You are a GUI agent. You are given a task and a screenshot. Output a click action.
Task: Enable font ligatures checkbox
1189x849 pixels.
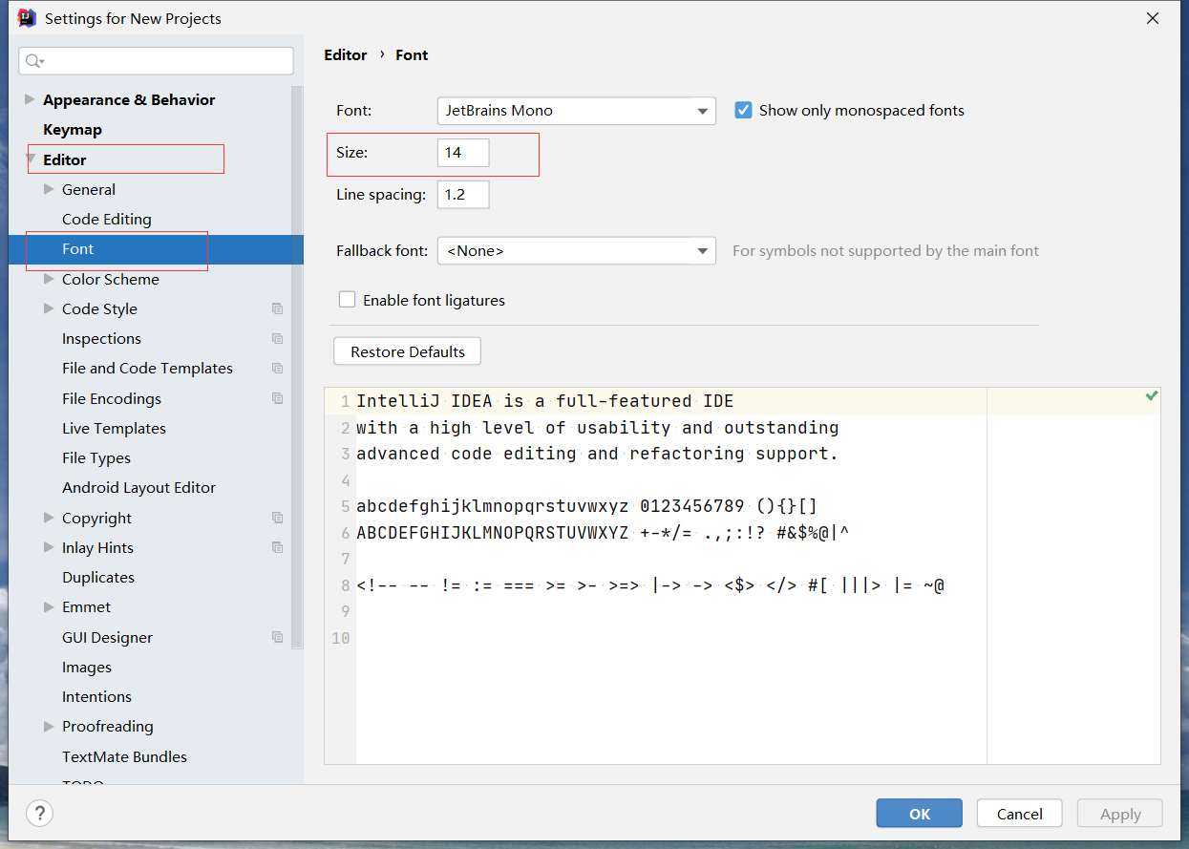[348, 300]
